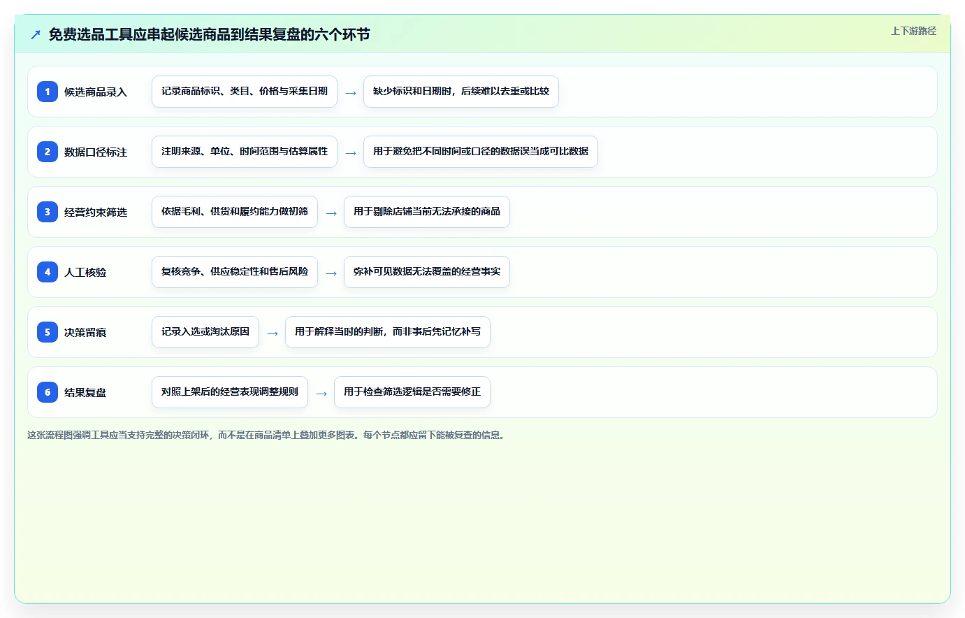This screenshot has height=618, width=965.
Task: Click the box 用于解释当时的判断,而非事后凭记忆补写
Action: 388,332
